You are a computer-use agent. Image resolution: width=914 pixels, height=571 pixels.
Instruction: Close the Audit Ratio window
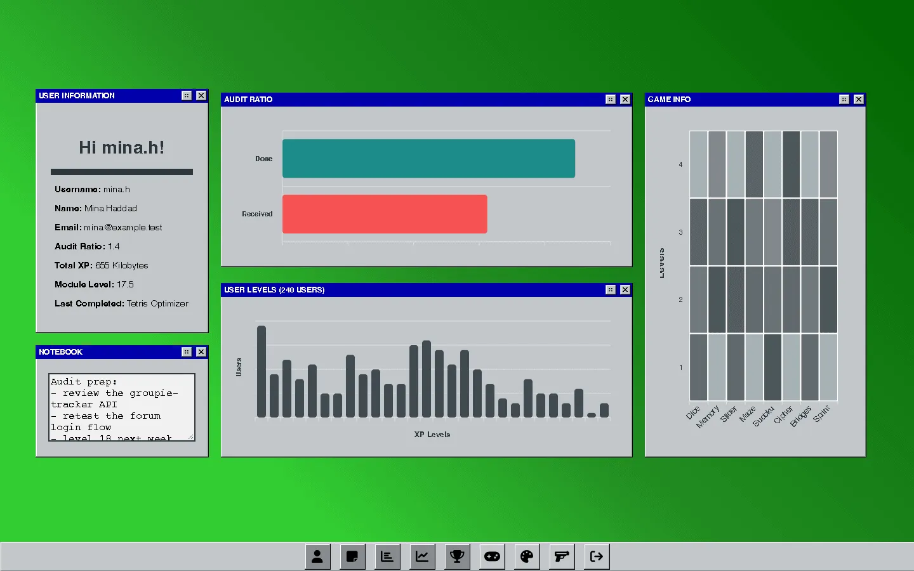coord(625,99)
